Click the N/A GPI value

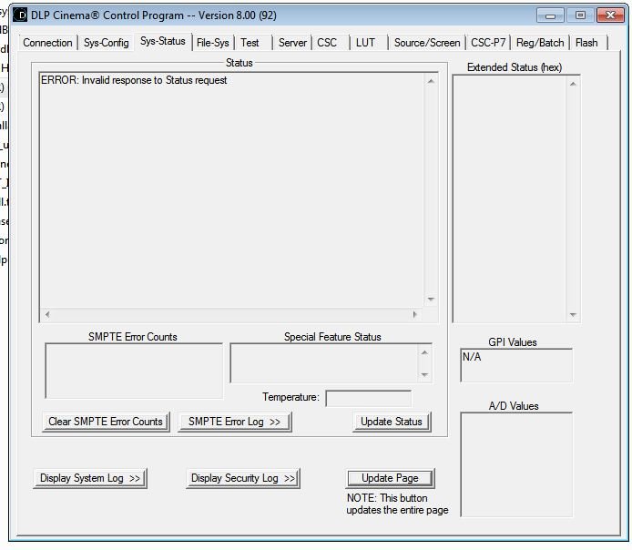pyautogui.click(x=472, y=357)
